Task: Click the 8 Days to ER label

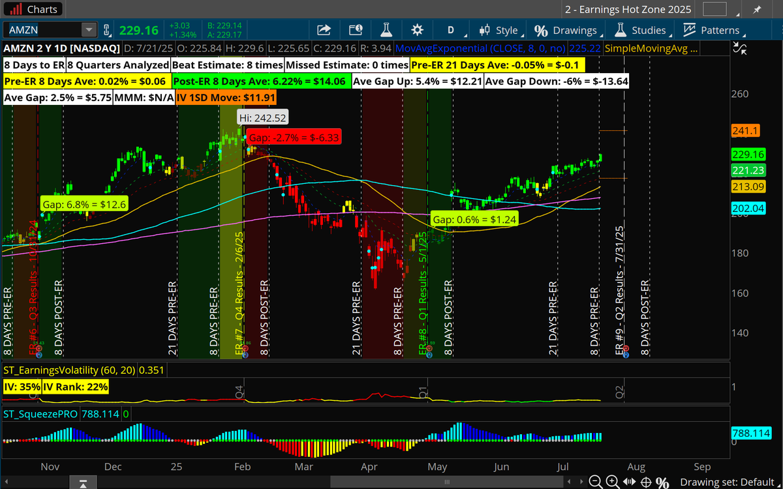Action: point(33,65)
